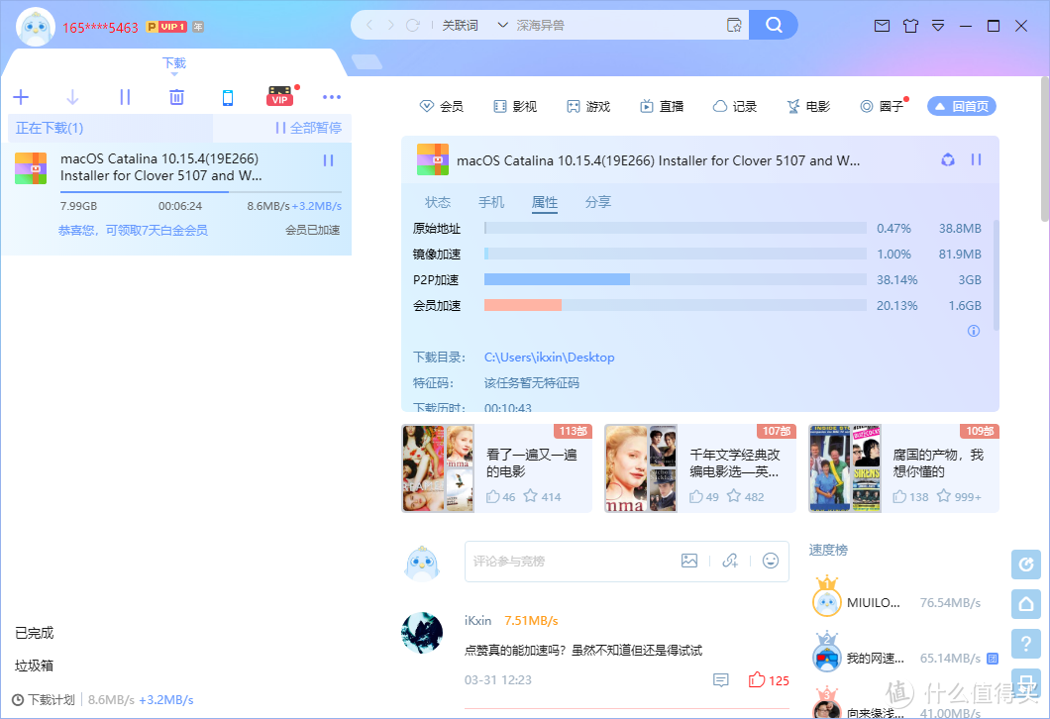Click the theme skin shirt icon
The width and height of the screenshot is (1050, 719).
910,27
